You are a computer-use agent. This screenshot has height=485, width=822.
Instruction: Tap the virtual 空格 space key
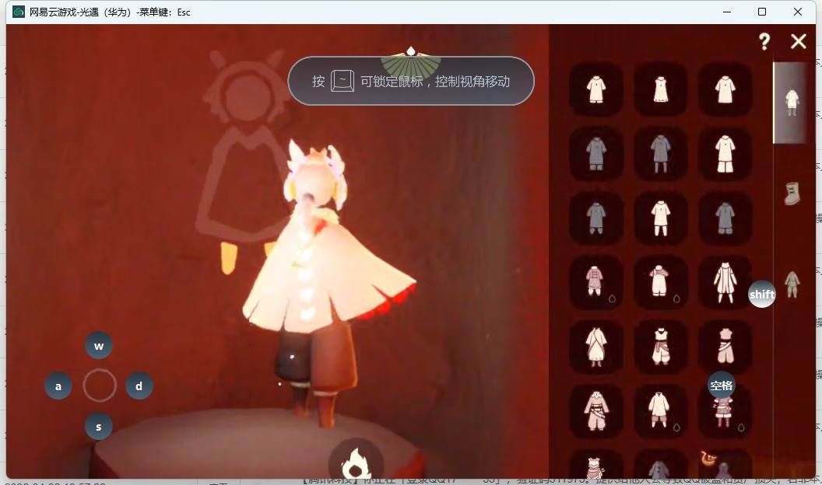[x=722, y=385]
